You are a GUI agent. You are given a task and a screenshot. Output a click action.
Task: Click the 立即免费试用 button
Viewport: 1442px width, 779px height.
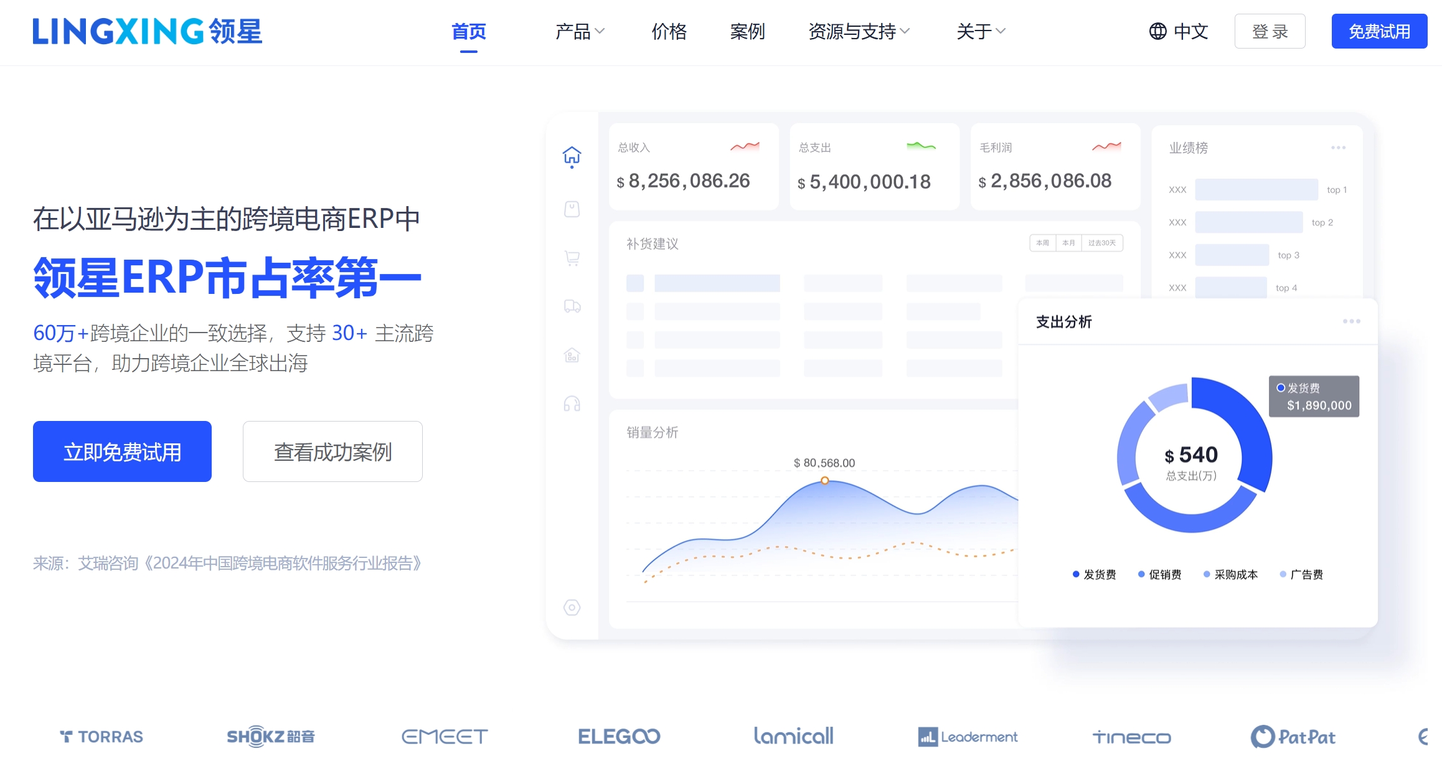click(x=122, y=451)
